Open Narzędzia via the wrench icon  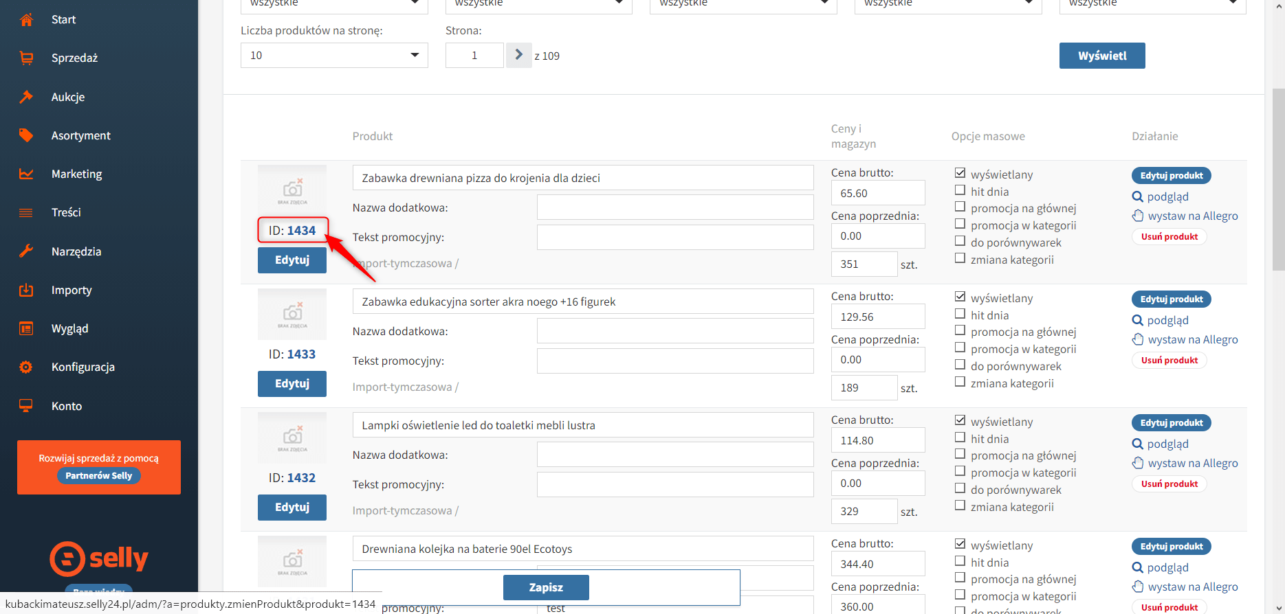(x=26, y=251)
